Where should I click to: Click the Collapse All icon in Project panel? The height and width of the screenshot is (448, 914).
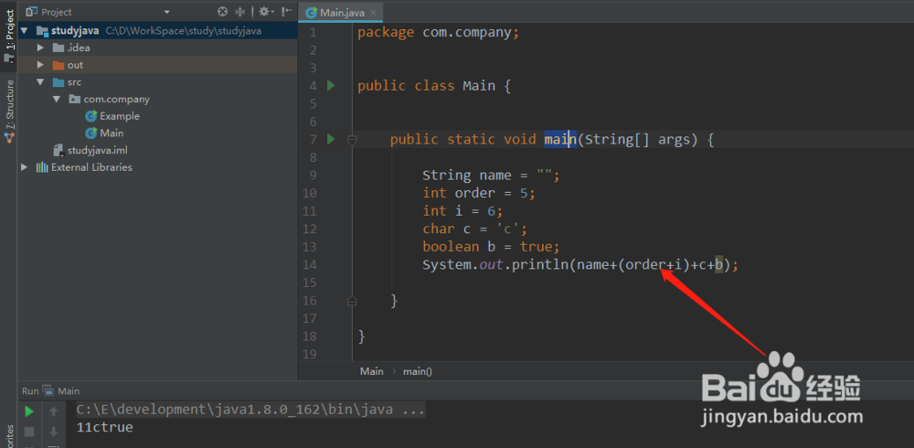[239, 12]
